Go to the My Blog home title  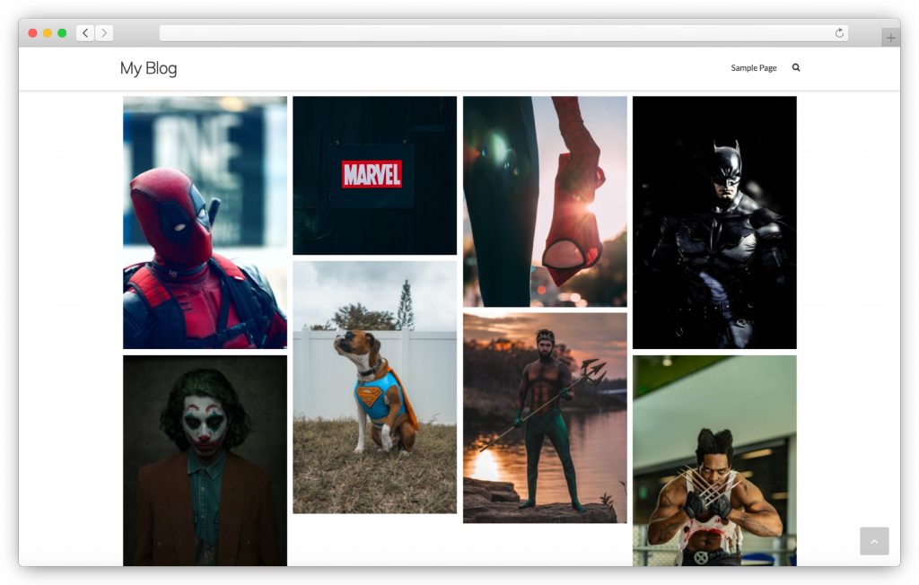(x=148, y=68)
